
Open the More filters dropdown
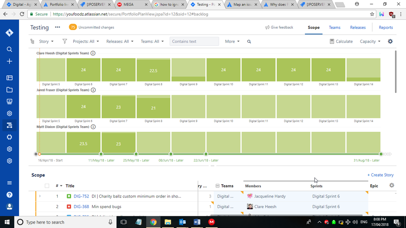[x=232, y=41]
